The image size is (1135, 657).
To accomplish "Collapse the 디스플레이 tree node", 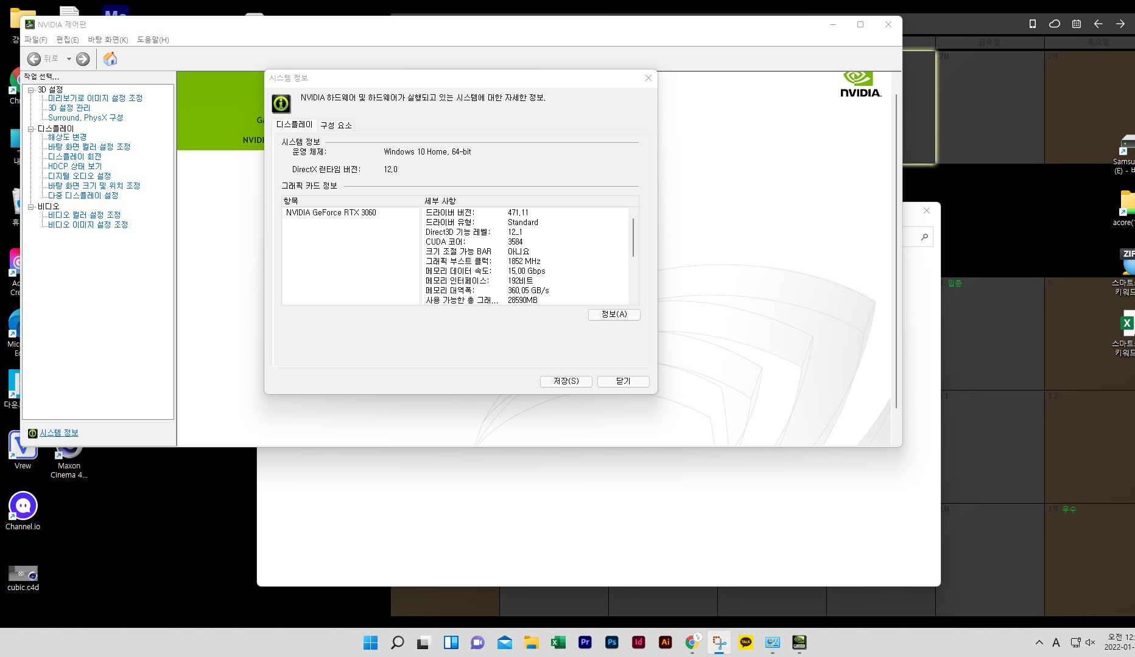I will click(31, 129).
